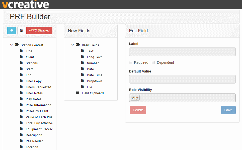Toggle the Dependent checkbox
The height and width of the screenshot is (150, 242).
tap(153, 62)
